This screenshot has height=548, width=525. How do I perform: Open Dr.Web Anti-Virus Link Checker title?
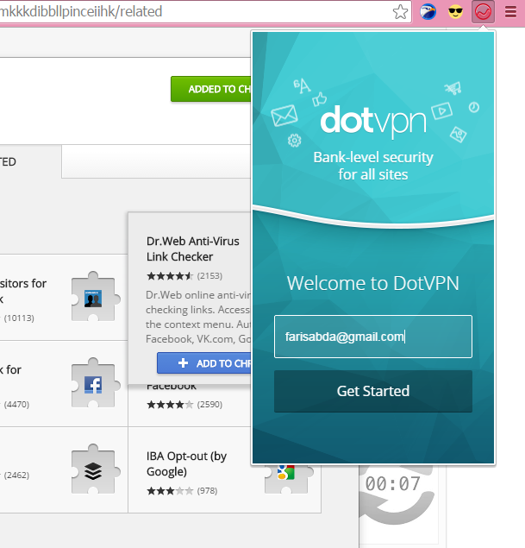[193, 249]
